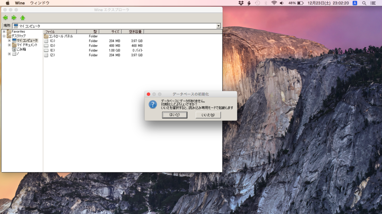Go up one level with green up arrow
Image resolution: width=382 pixels, height=214 pixels.
(23, 18)
